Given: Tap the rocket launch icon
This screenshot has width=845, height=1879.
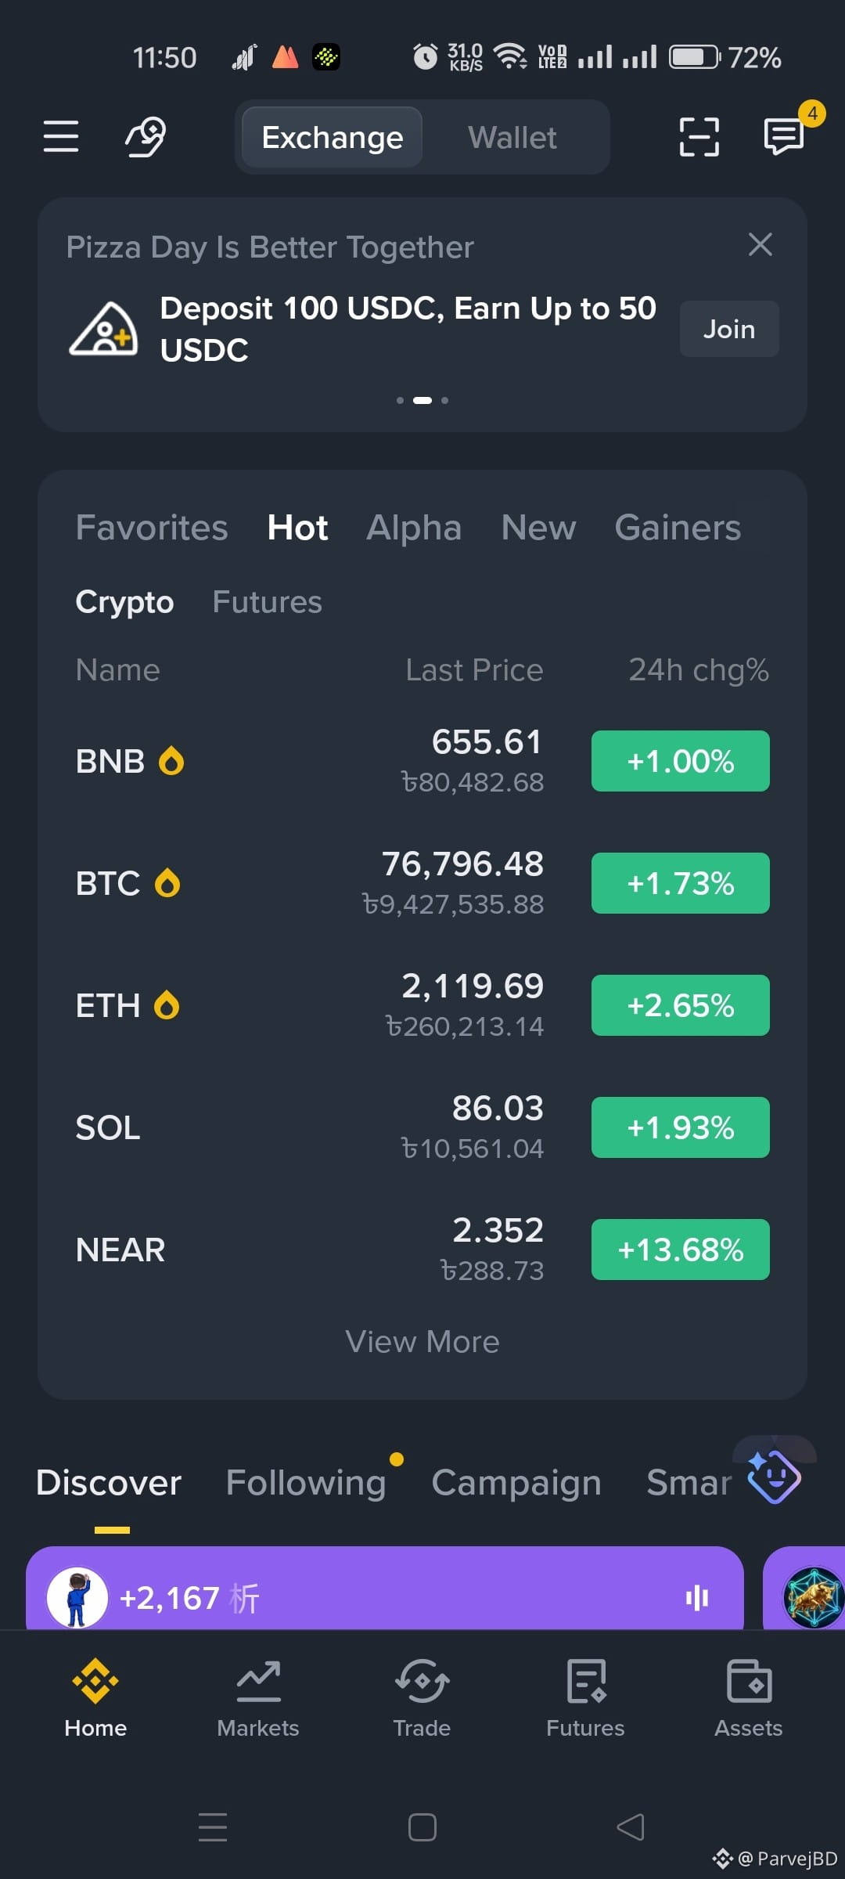Looking at the screenshot, I should click(146, 137).
